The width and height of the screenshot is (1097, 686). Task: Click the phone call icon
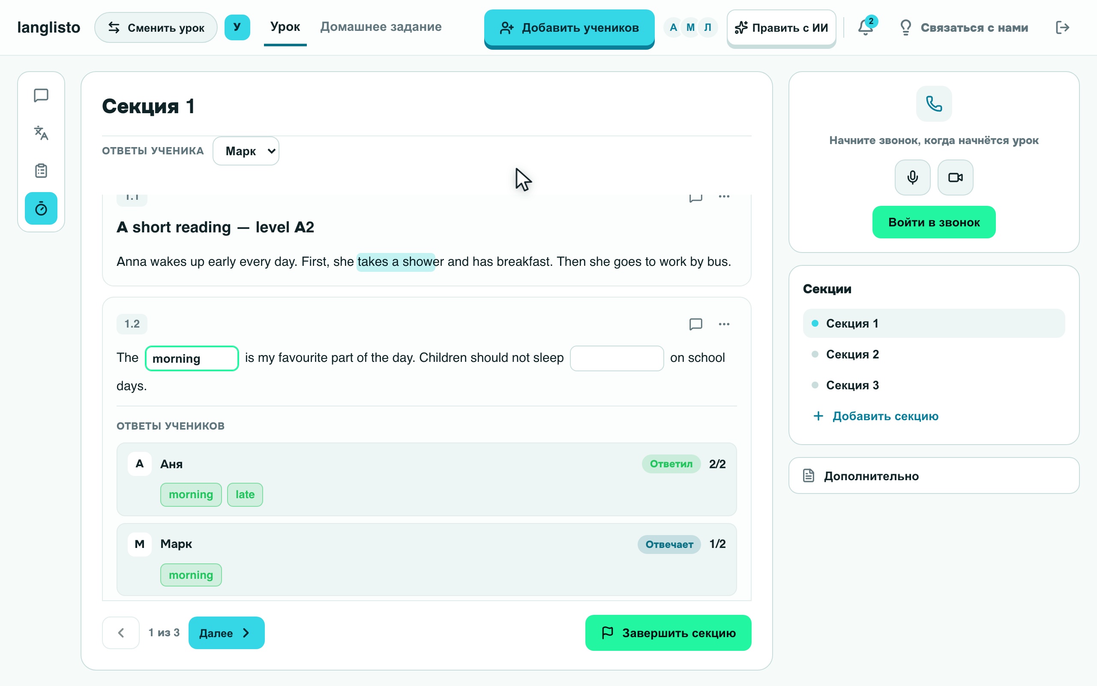[x=934, y=103]
